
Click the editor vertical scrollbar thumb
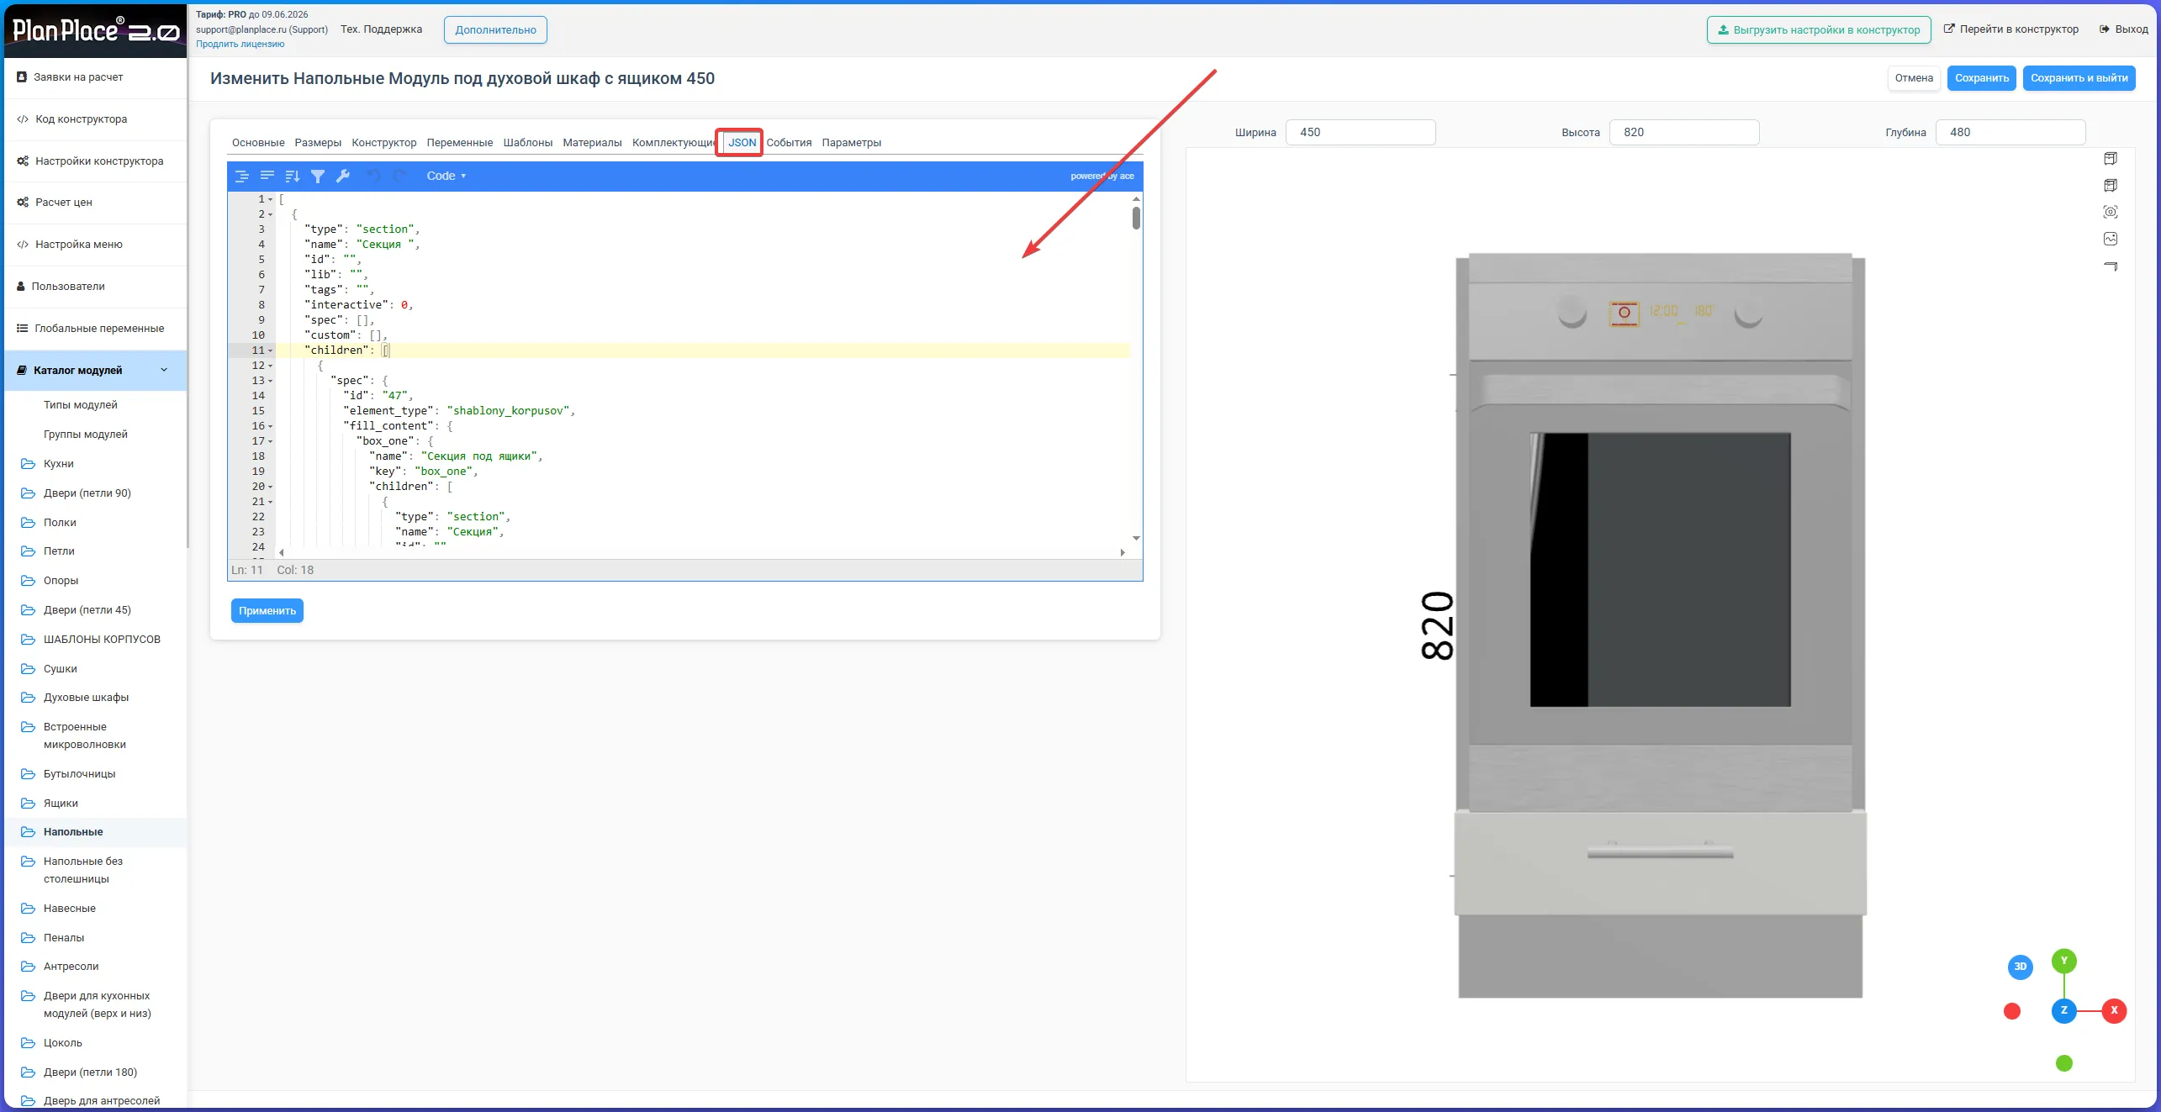(x=1136, y=218)
